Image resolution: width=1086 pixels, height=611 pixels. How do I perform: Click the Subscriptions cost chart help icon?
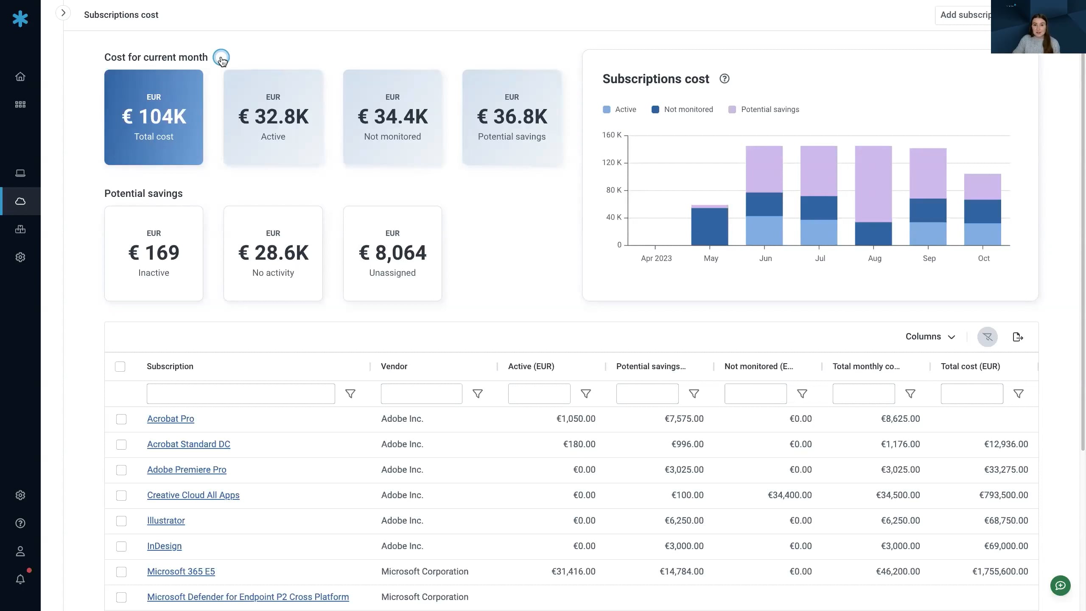pyautogui.click(x=724, y=79)
